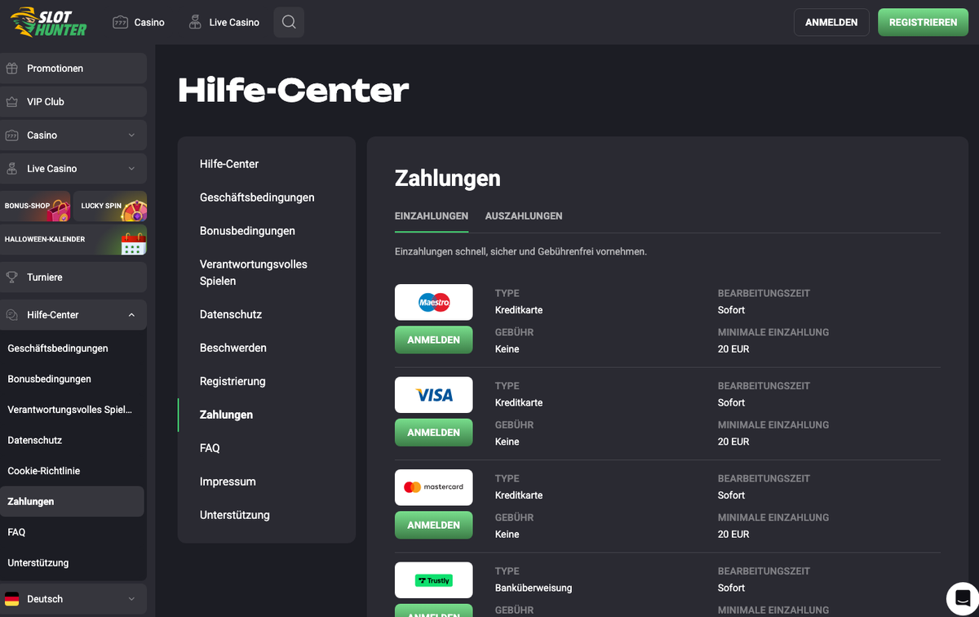Image resolution: width=979 pixels, height=617 pixels.
Task: Click the Maestro payment logo
Action: tap(434, 302)
